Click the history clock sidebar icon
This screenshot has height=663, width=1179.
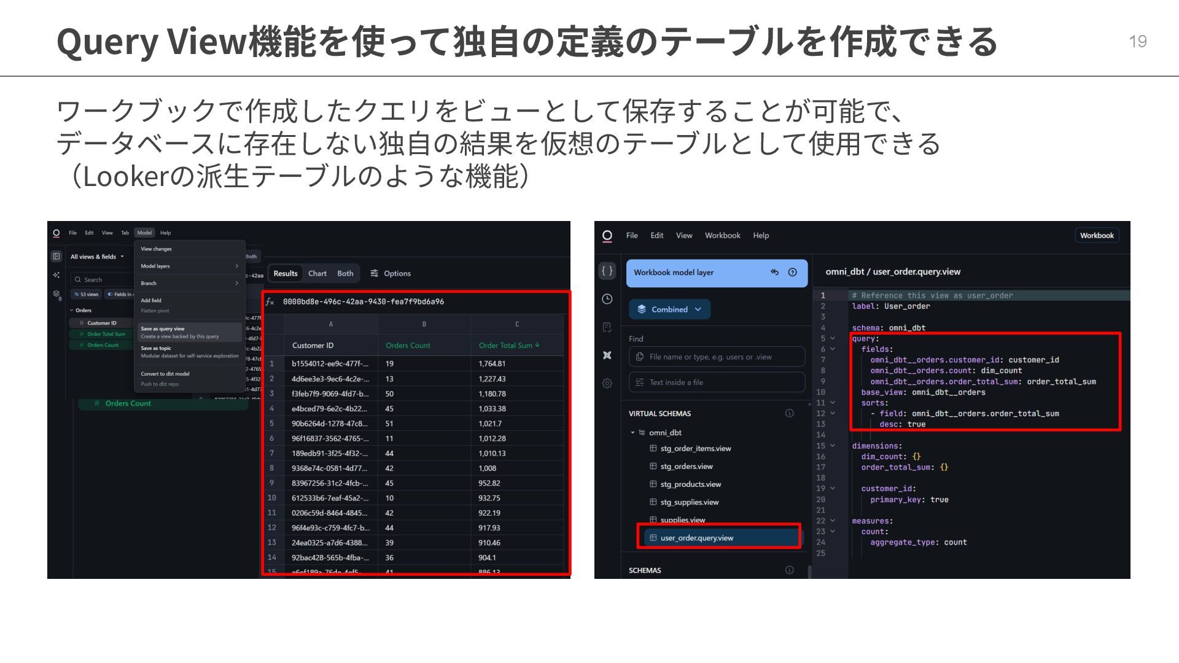click(607, 299)
